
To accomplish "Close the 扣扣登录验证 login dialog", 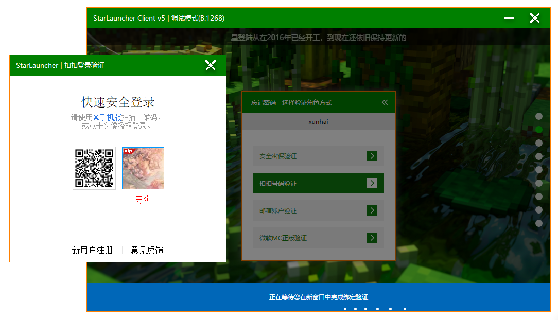I will click(211, 65).
